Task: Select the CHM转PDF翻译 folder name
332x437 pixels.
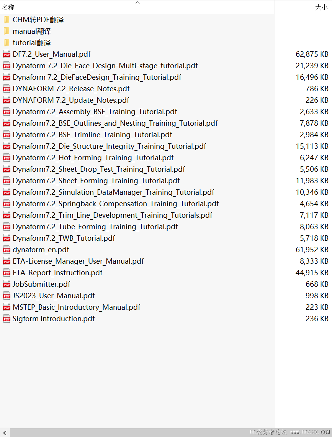Action: tap(38, 20)
